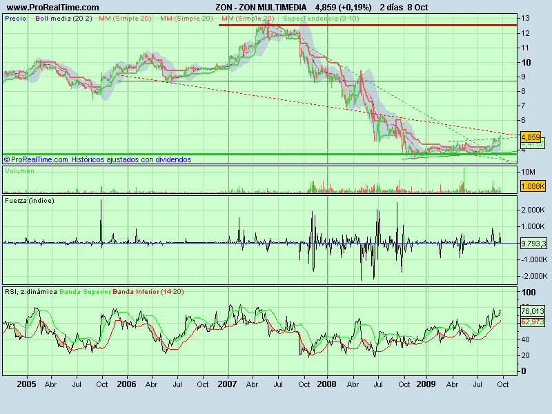Image resolution: width=552 pixels, height=414 pixels.
Task: Click the 13 value on price axis
Action: pyautogui.click(x=526, y=19)
